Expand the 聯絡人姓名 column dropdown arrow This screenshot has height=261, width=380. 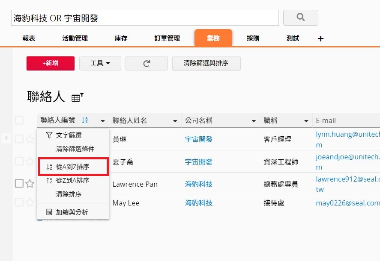pos(175,121)
